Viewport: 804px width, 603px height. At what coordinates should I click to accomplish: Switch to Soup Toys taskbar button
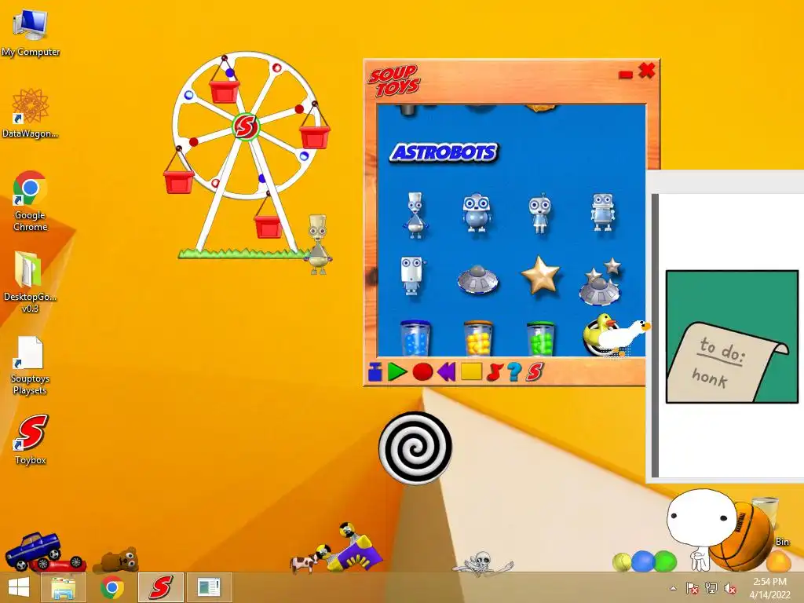coord(160,587)
